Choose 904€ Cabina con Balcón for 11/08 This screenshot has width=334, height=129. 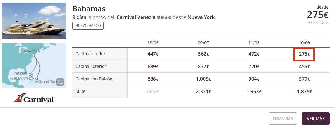[x=254, y=79]
